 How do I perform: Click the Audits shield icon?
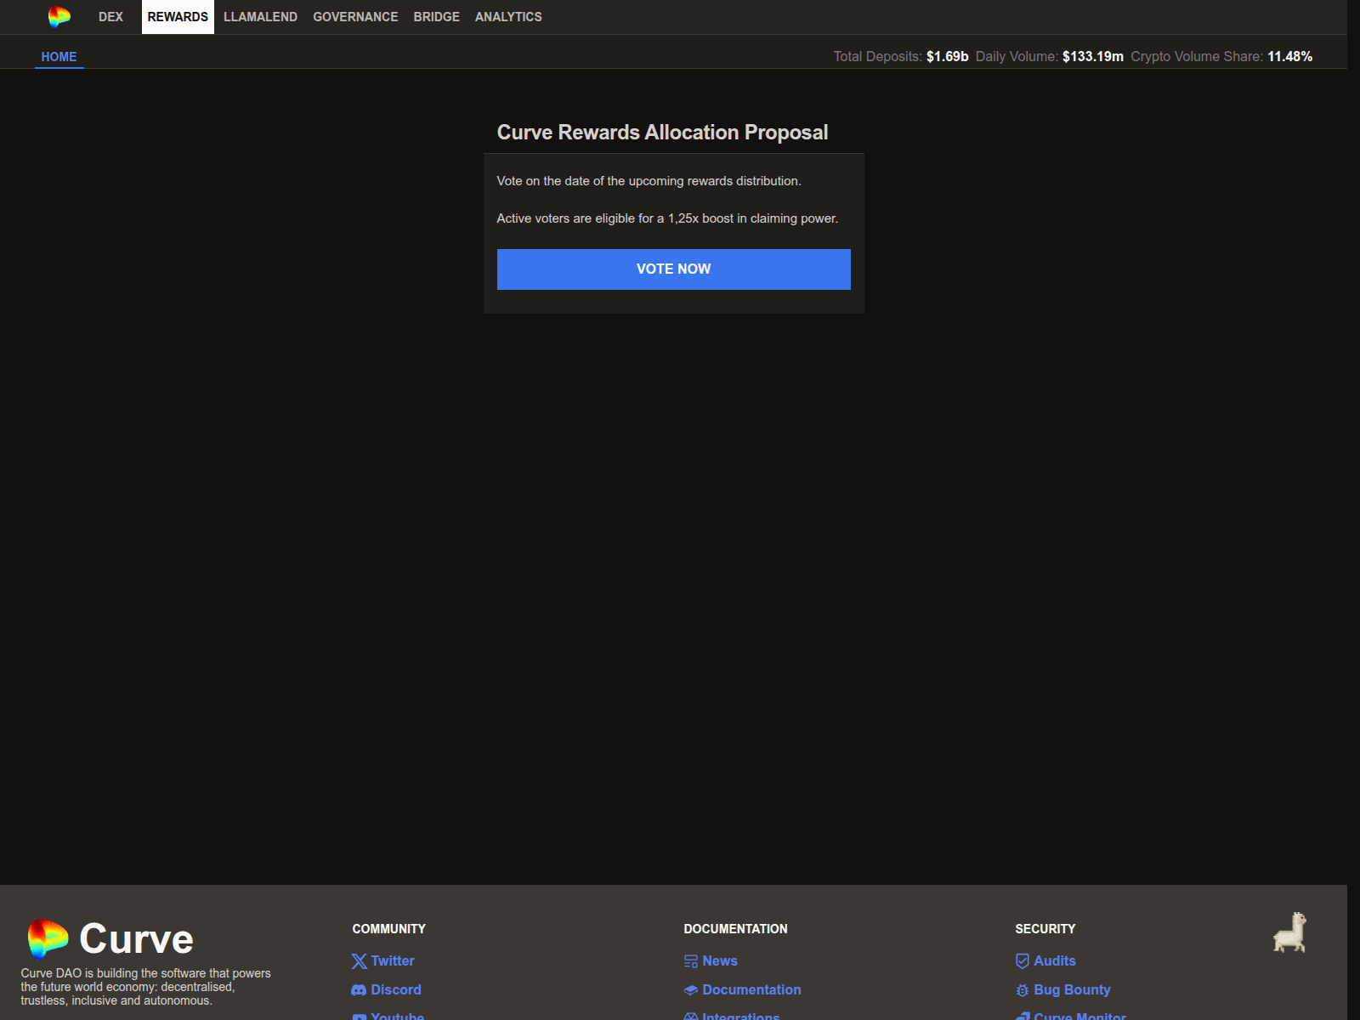[1023, 961]
